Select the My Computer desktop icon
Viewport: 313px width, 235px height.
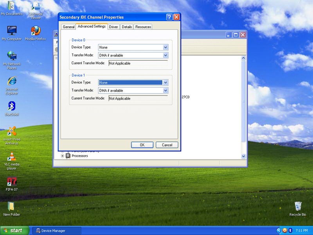[12, 33]
